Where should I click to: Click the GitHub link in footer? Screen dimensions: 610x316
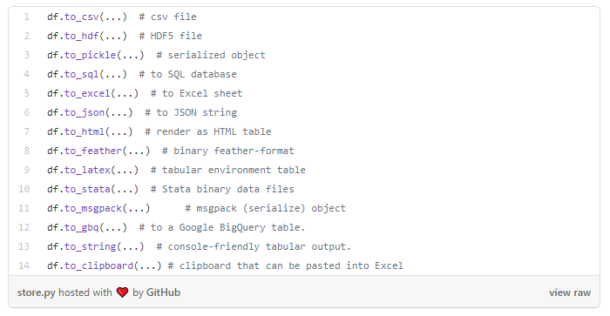[x=163, y=292]
